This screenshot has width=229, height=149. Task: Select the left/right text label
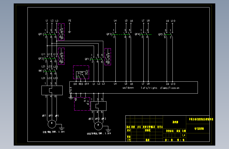click(149, 88)
